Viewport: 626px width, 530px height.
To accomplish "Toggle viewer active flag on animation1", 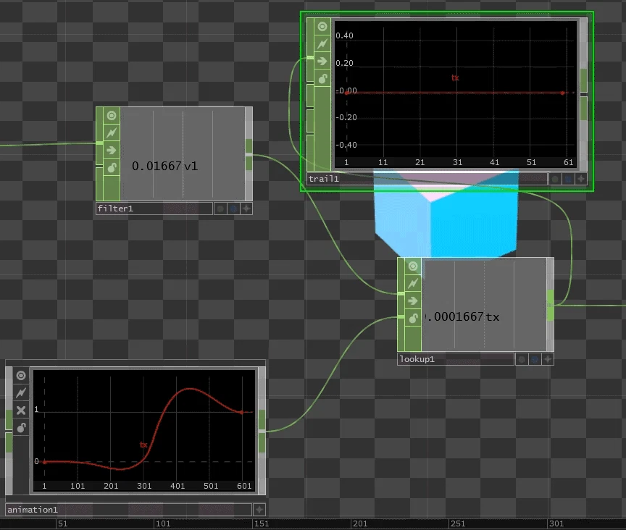I will point(21,376).
